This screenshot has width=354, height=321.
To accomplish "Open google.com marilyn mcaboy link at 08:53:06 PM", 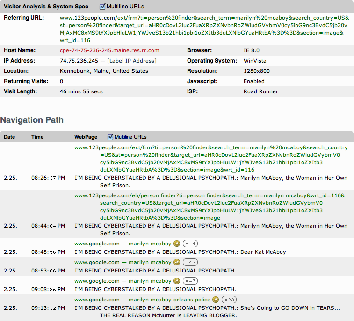I will coord(123,262).
